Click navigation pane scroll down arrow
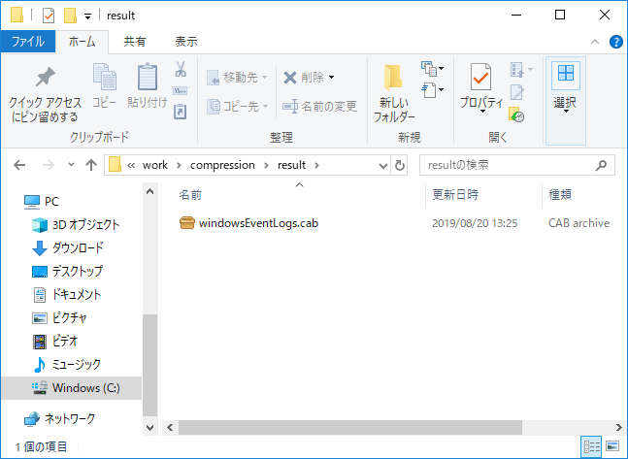This screenshot has height=459, width=628. point(149,428)
